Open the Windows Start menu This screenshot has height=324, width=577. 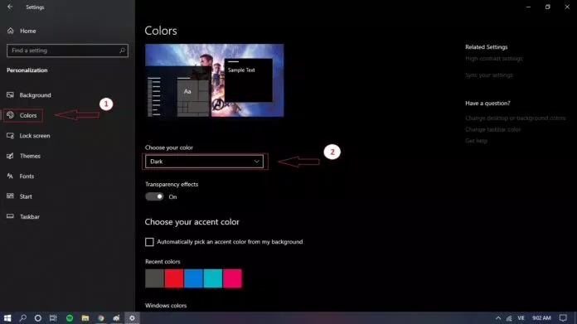7,317
